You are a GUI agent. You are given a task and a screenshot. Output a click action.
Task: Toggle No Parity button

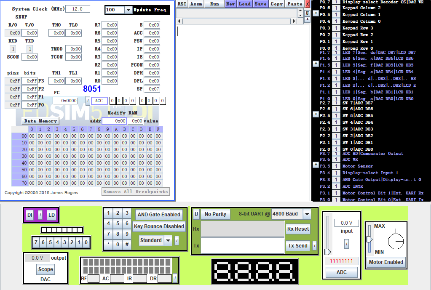pyautogui.click(x=215, y=214)
